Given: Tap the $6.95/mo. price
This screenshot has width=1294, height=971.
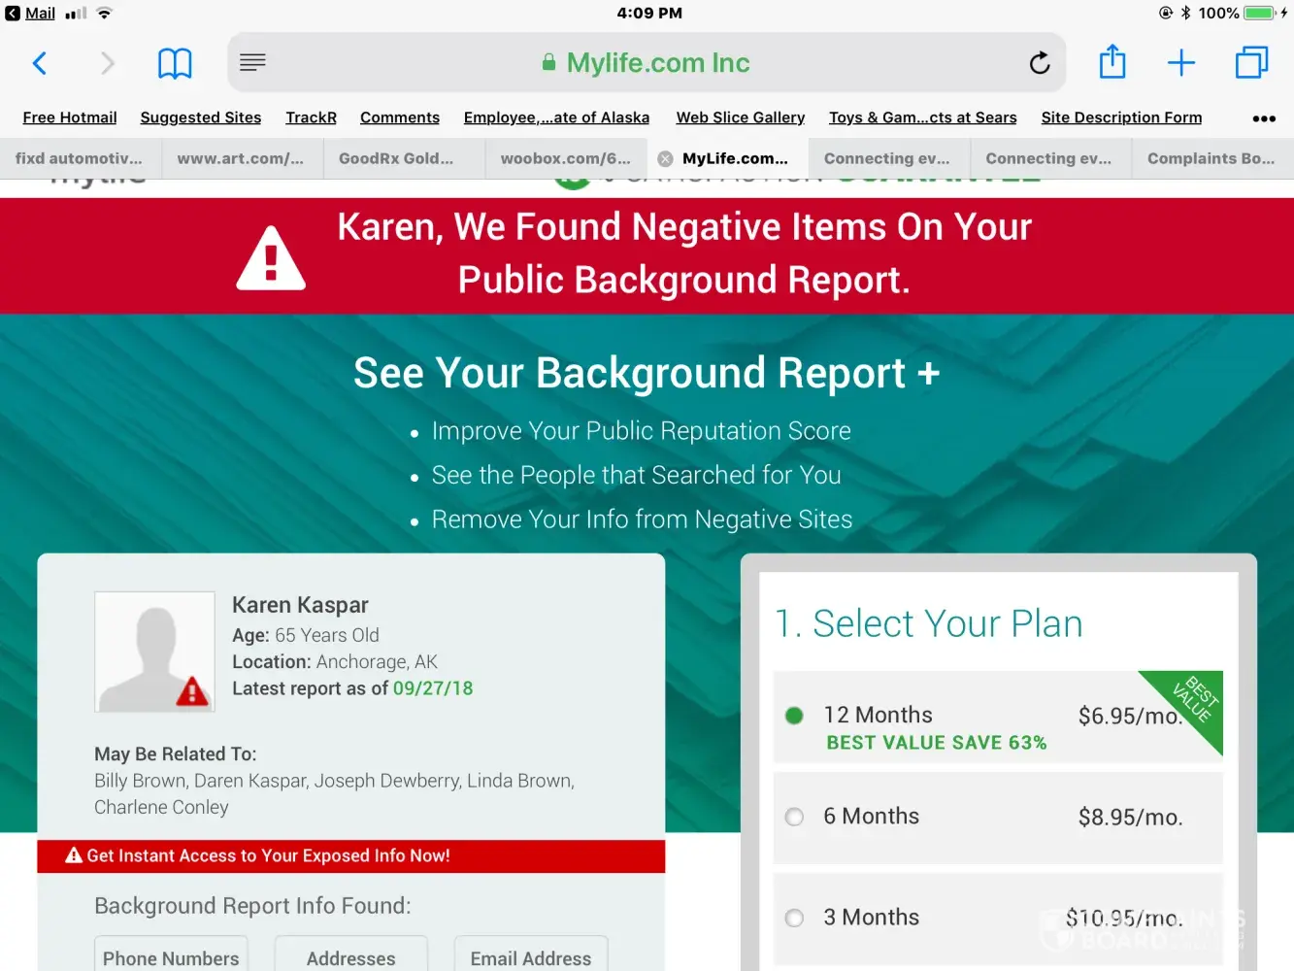Looking at the screenshot, I should (1130, 717).
